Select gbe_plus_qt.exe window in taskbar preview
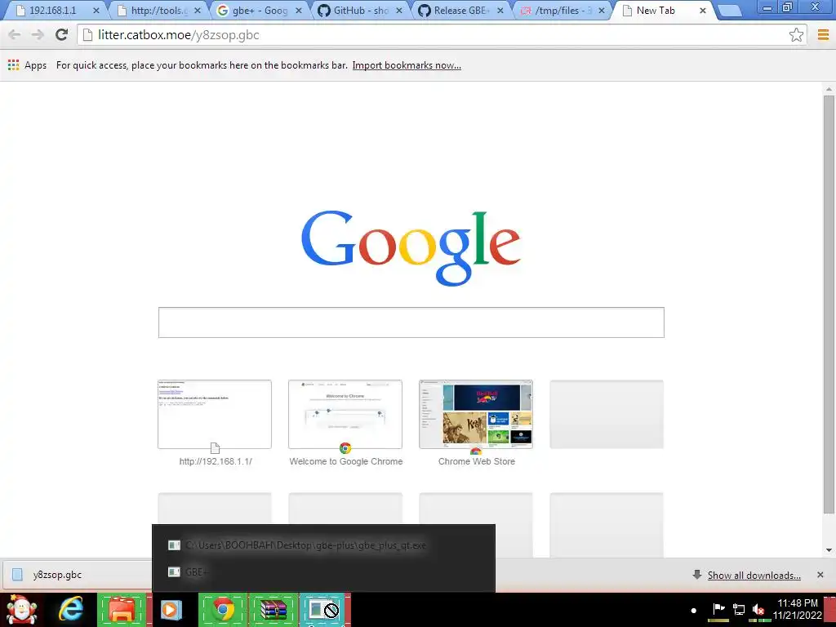Screen dimensions: 836x627 tap(323, 545)
